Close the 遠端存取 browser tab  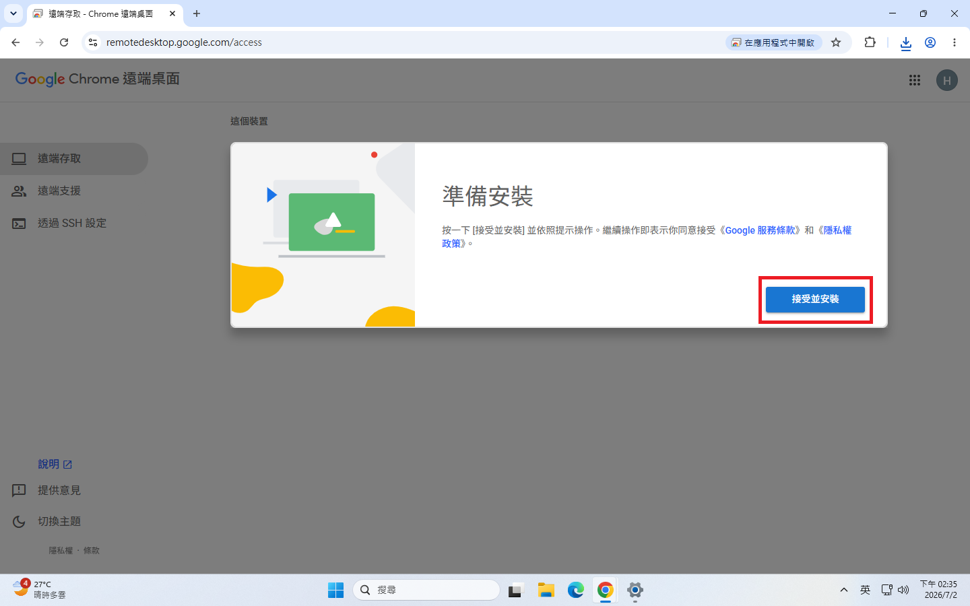[x=172, y=13]
